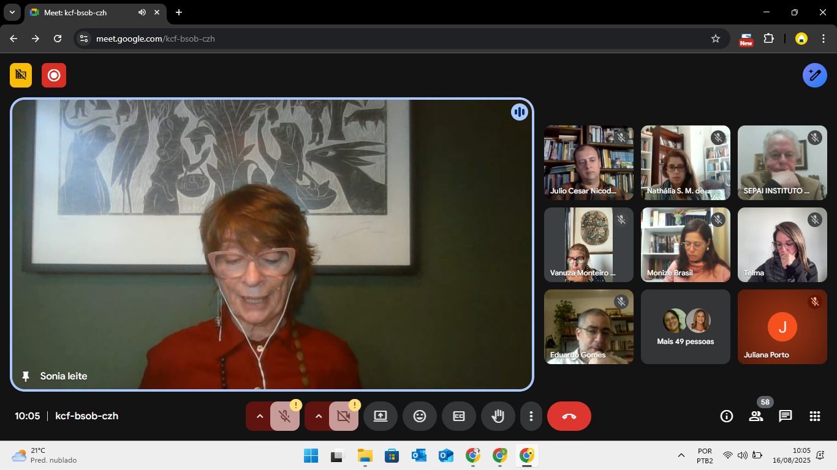This screenshot has width=837, height=470.
Task: Toggle closed captions button
Action: 458,416
